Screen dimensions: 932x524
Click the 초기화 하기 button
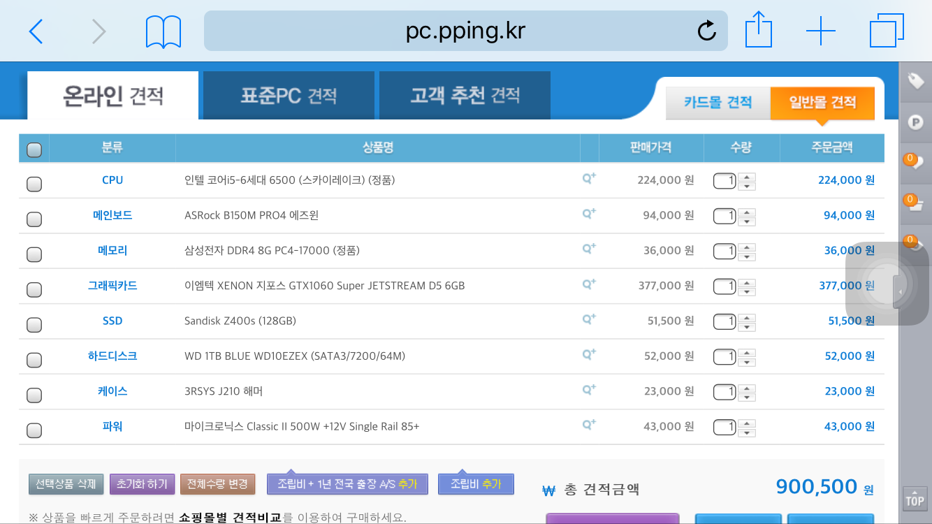pos(142,483)
